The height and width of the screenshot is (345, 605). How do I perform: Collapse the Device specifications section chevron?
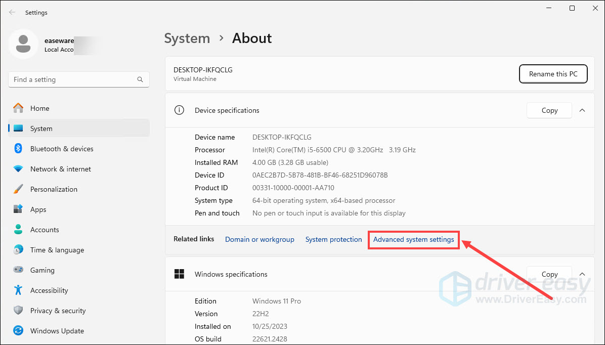click(x=582, y=110)
